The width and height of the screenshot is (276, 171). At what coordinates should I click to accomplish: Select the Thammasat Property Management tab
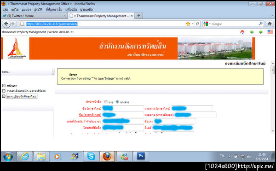(102, 16)
